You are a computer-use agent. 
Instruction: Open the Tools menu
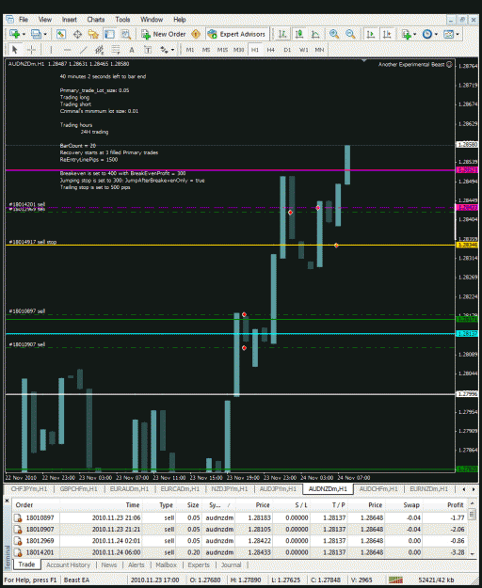[122, 20]
